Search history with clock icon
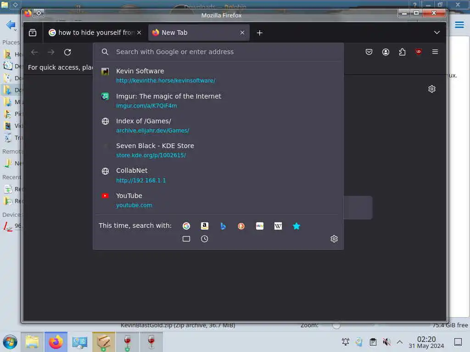This screenshot has width=470, height=352. [x=204, y=239]
